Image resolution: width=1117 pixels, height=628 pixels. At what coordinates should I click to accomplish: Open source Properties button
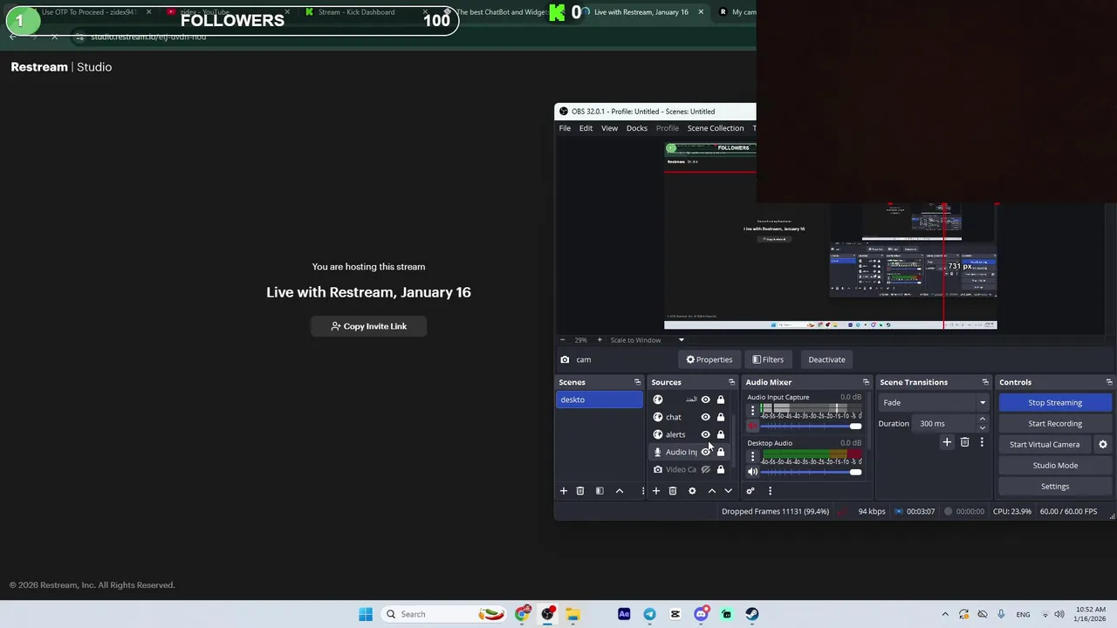point(709,359)
